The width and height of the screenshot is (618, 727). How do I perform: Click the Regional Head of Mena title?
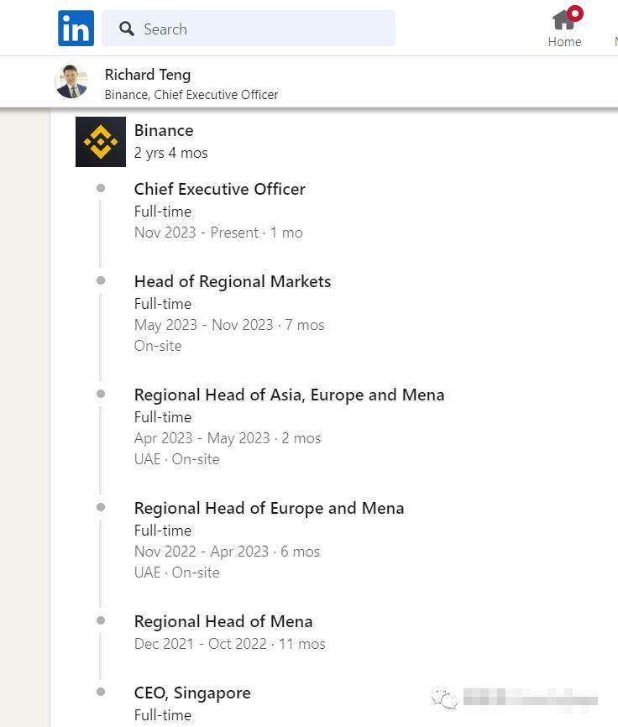[x=223, y=621]
